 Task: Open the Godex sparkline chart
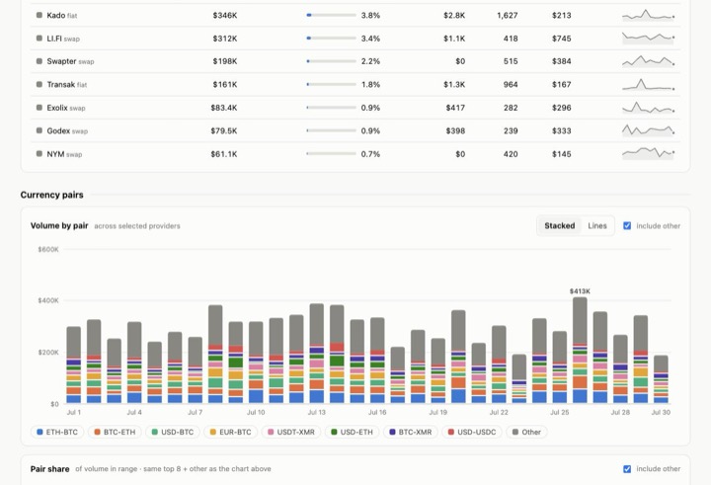click(x=649, y=130)
